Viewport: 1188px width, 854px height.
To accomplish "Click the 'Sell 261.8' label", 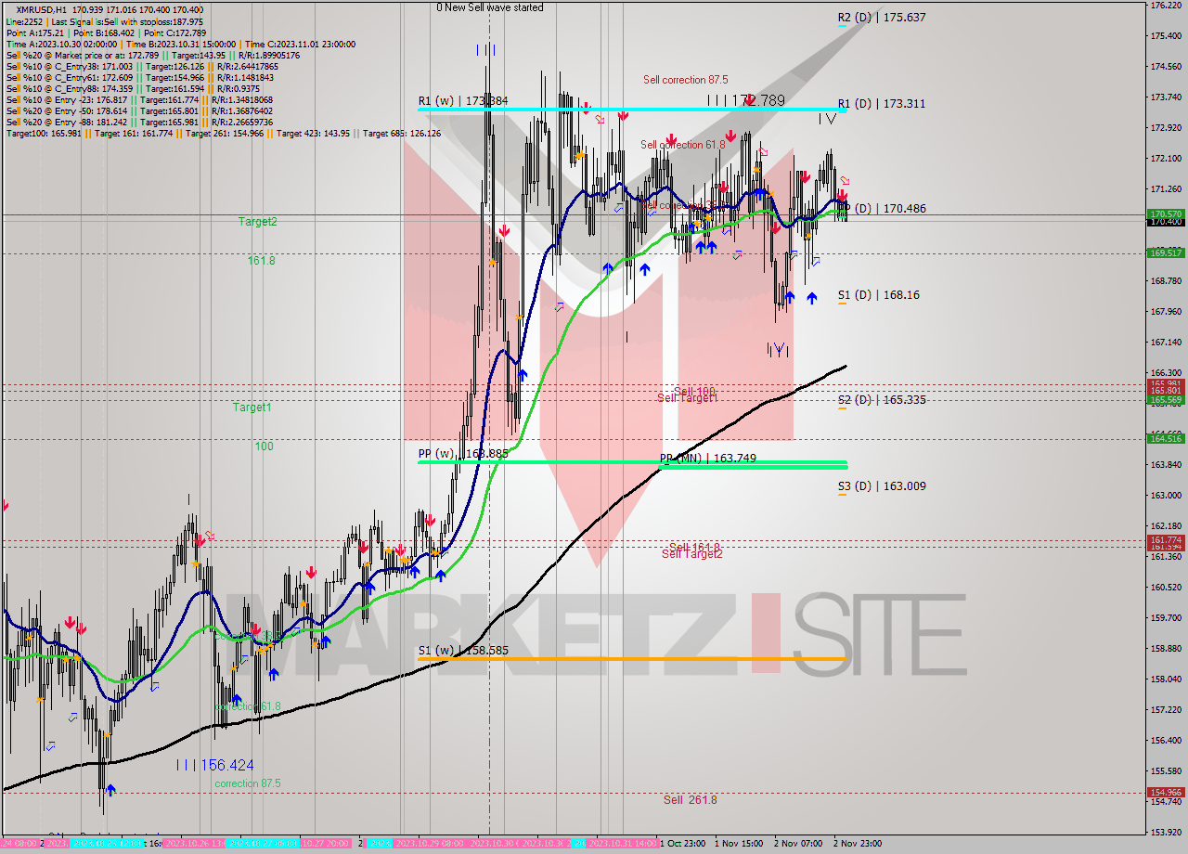I will pos(690,799).
